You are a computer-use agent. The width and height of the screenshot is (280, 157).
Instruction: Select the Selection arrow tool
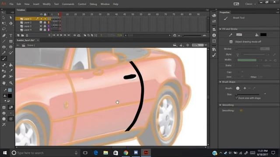[4, 17]
